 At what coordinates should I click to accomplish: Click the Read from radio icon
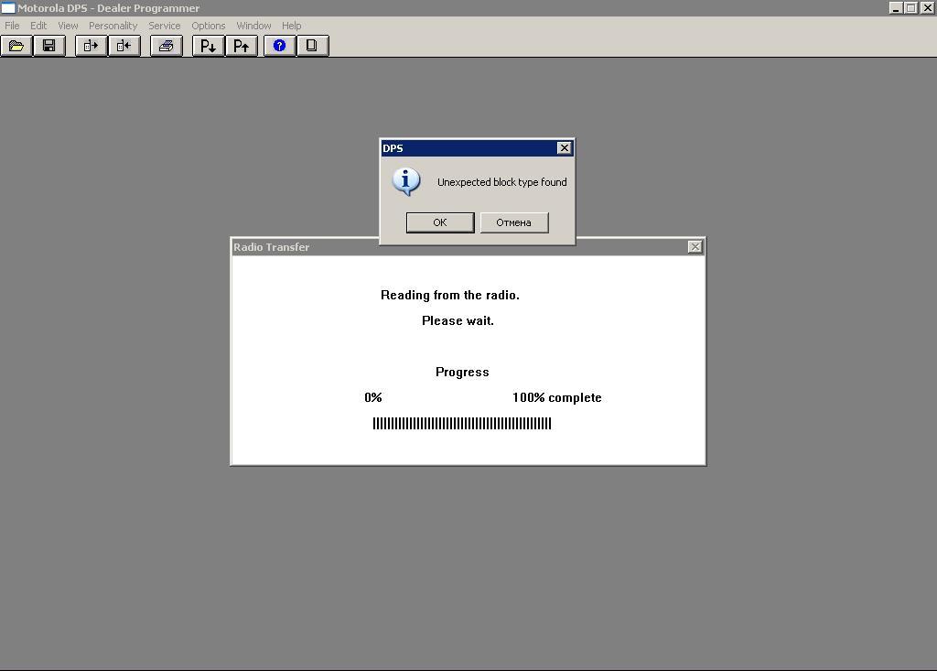(x=91, y=46)
